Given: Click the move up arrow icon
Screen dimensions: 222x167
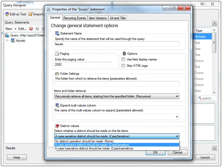Looking at the screenshot, I should click(37, 28).
